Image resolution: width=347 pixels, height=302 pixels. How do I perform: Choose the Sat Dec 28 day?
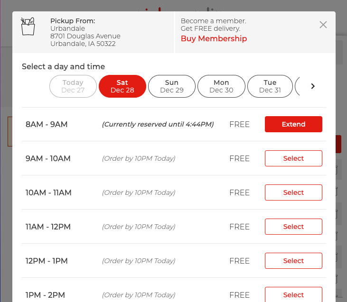click(122, 86)
